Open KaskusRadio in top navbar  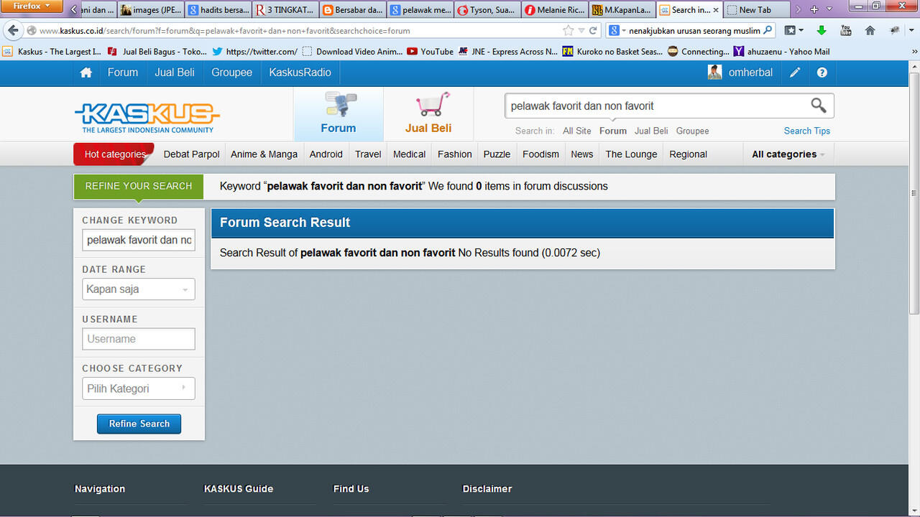[x=300, y=73]
